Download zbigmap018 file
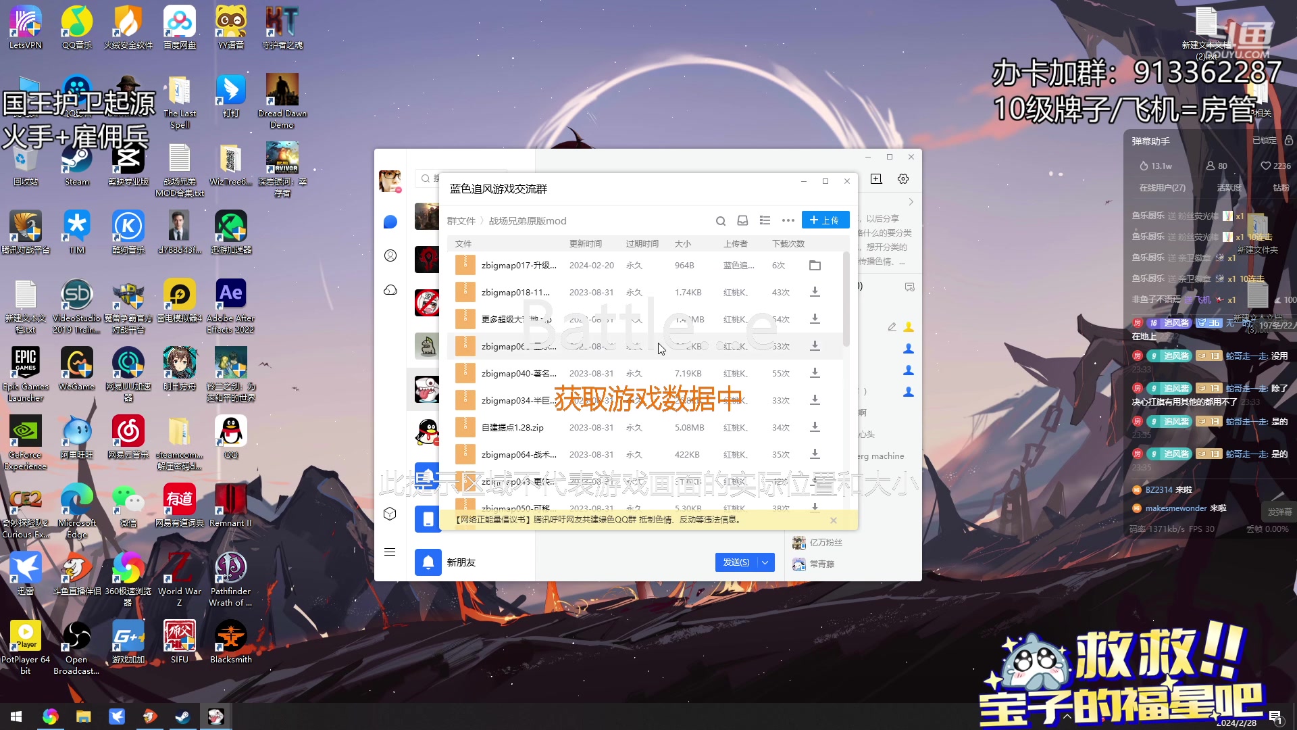 [x=815, y=292]
